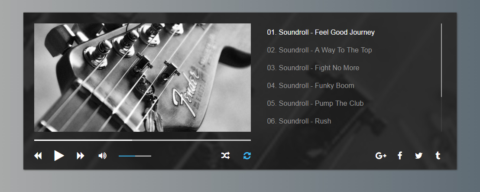Click the volume level slider

point(135,156)
